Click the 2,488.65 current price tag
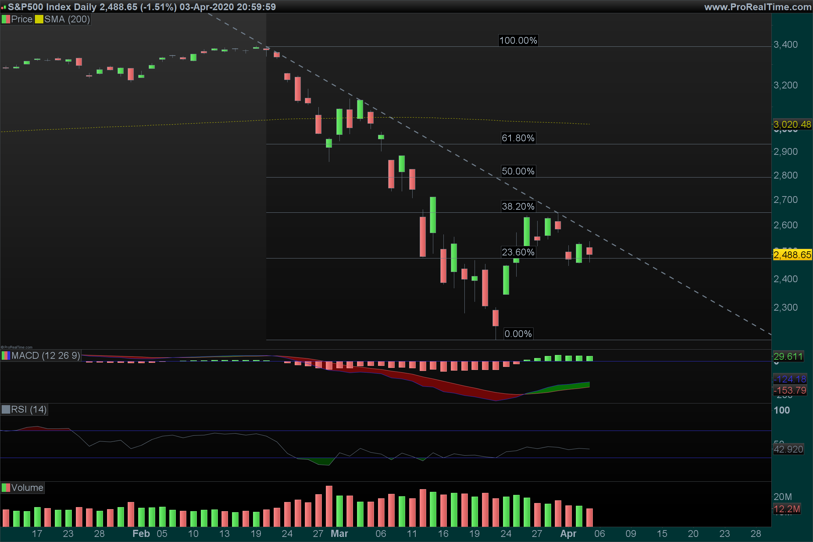Image resolution: width=813 pixels, height=542 pixels. (792, 255)
